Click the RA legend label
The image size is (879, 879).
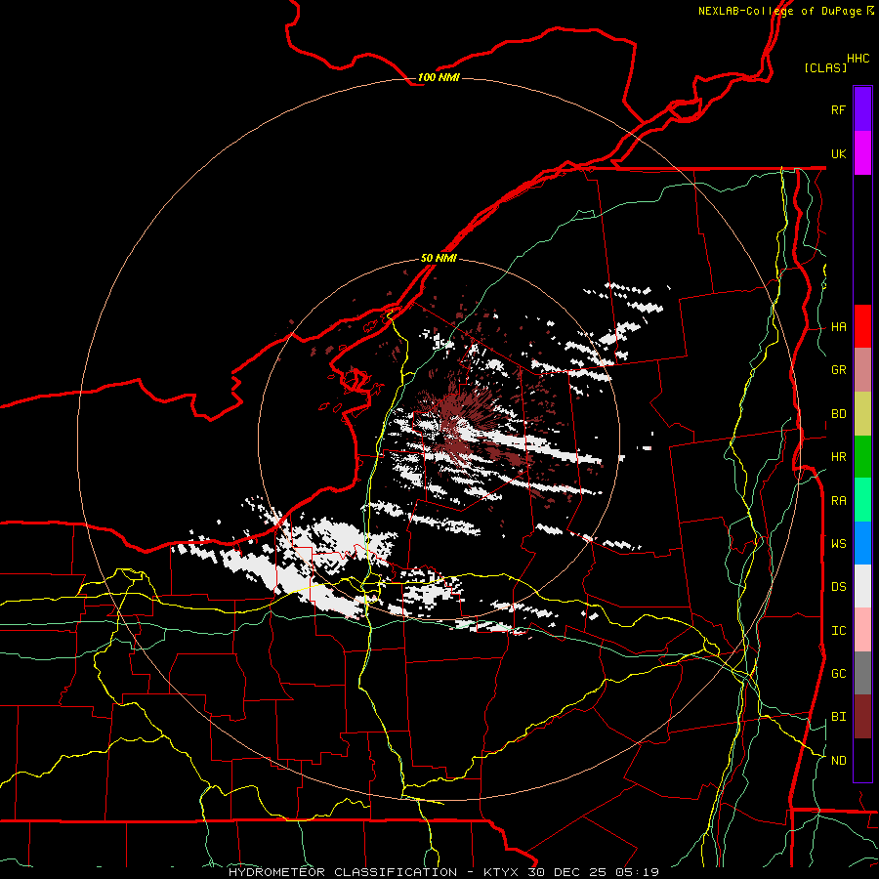838,500
